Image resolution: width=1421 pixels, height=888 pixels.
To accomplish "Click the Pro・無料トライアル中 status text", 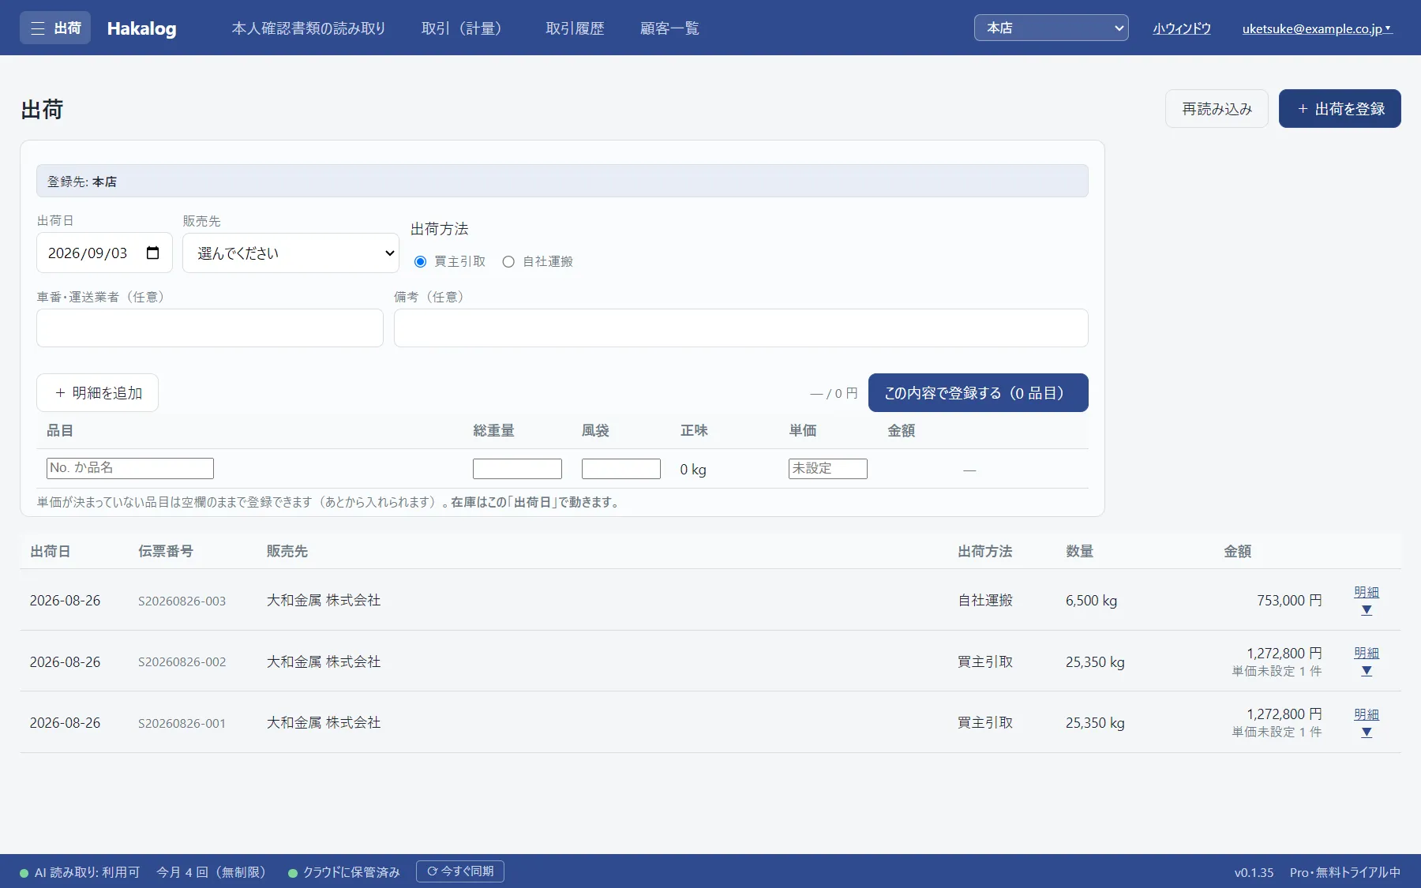I will pyautogui.click(x=1345, y=872).
